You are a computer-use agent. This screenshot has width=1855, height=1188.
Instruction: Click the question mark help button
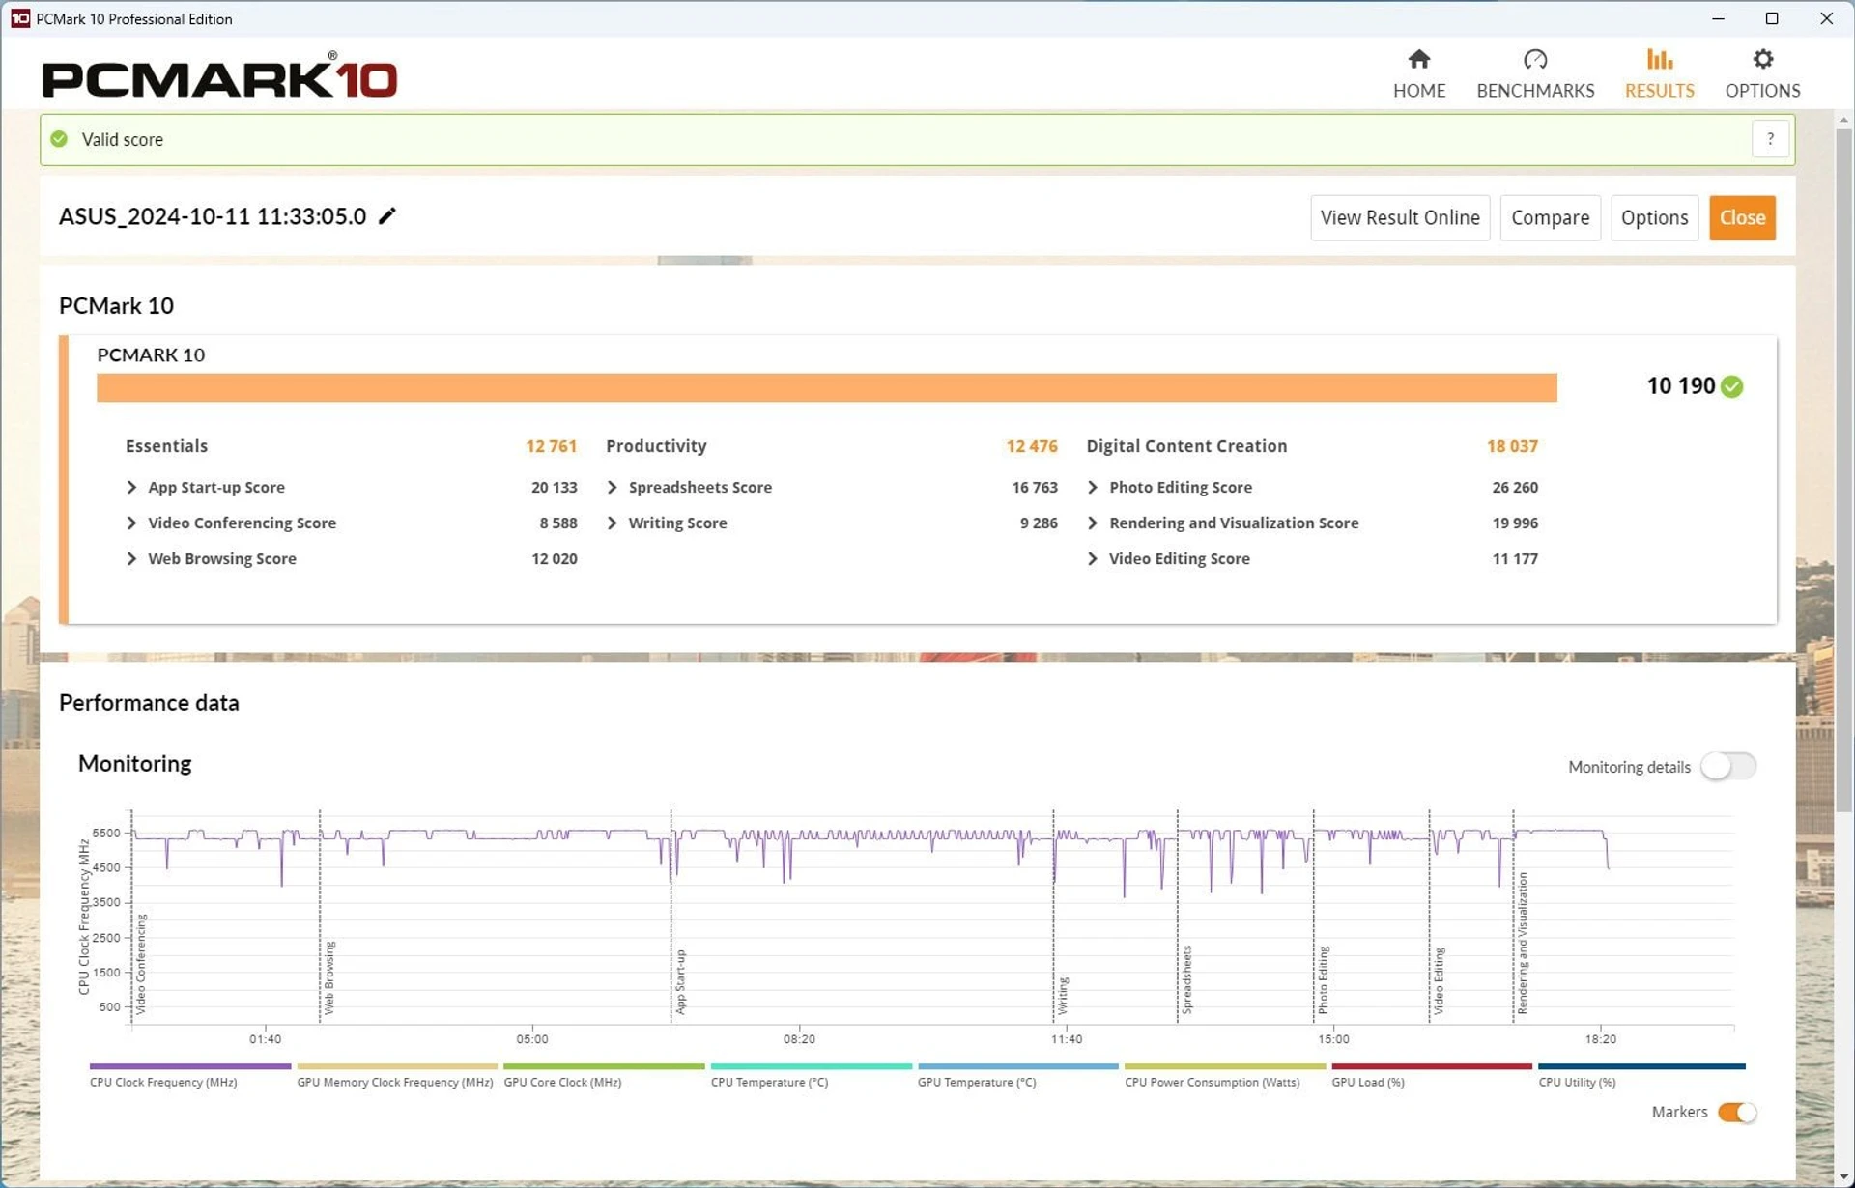1770,139
